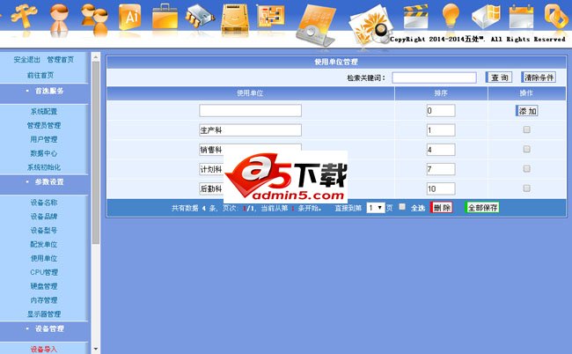Click the empty new 使用单位 name field
572x354 pixels.
[x=250, y=111]
